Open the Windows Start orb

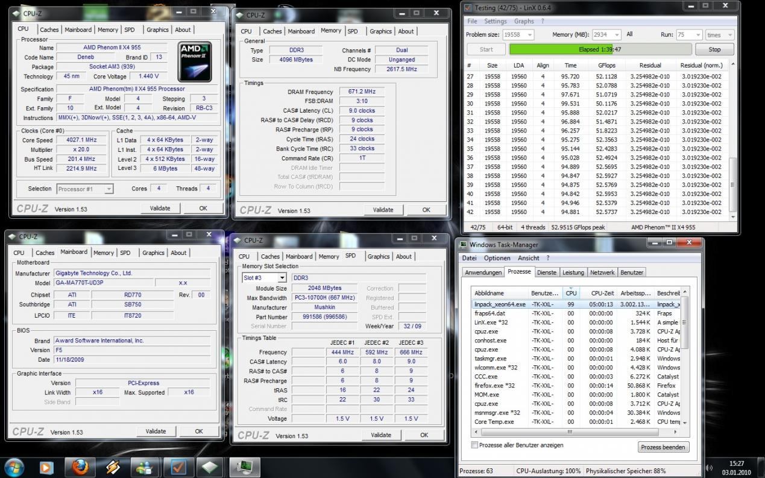click(13, 467)
